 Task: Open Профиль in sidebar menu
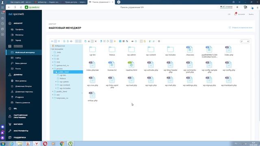pyautogui.click(x=19, y=30)
